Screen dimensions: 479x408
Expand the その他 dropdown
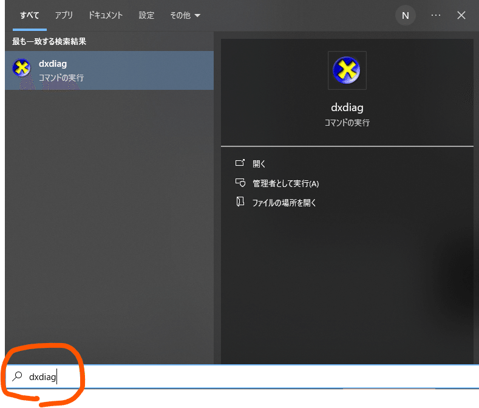pos(185,15)
